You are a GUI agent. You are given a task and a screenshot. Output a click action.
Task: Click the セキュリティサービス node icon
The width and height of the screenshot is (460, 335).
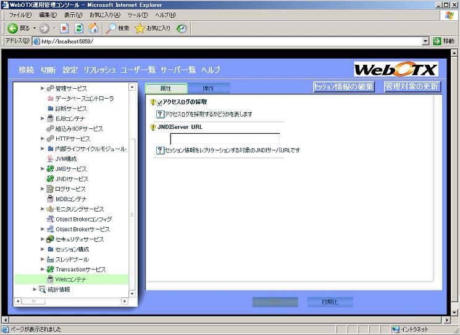click(51, 239)
